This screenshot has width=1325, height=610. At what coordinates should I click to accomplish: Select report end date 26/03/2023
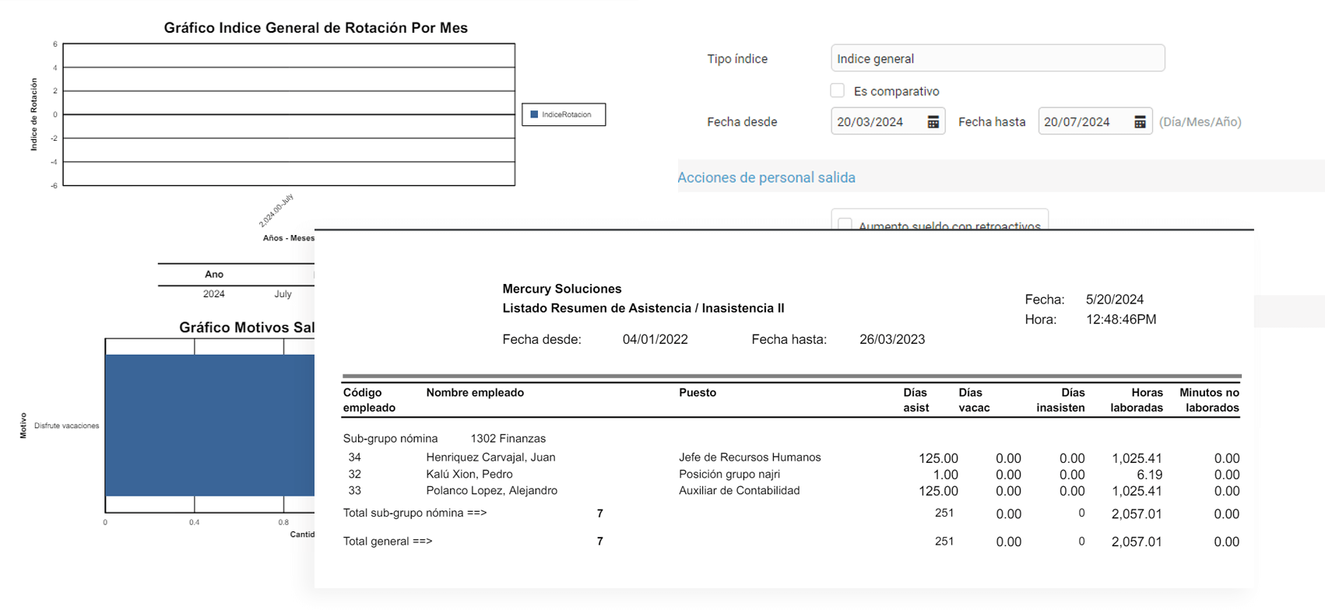(x=892, y=339)
